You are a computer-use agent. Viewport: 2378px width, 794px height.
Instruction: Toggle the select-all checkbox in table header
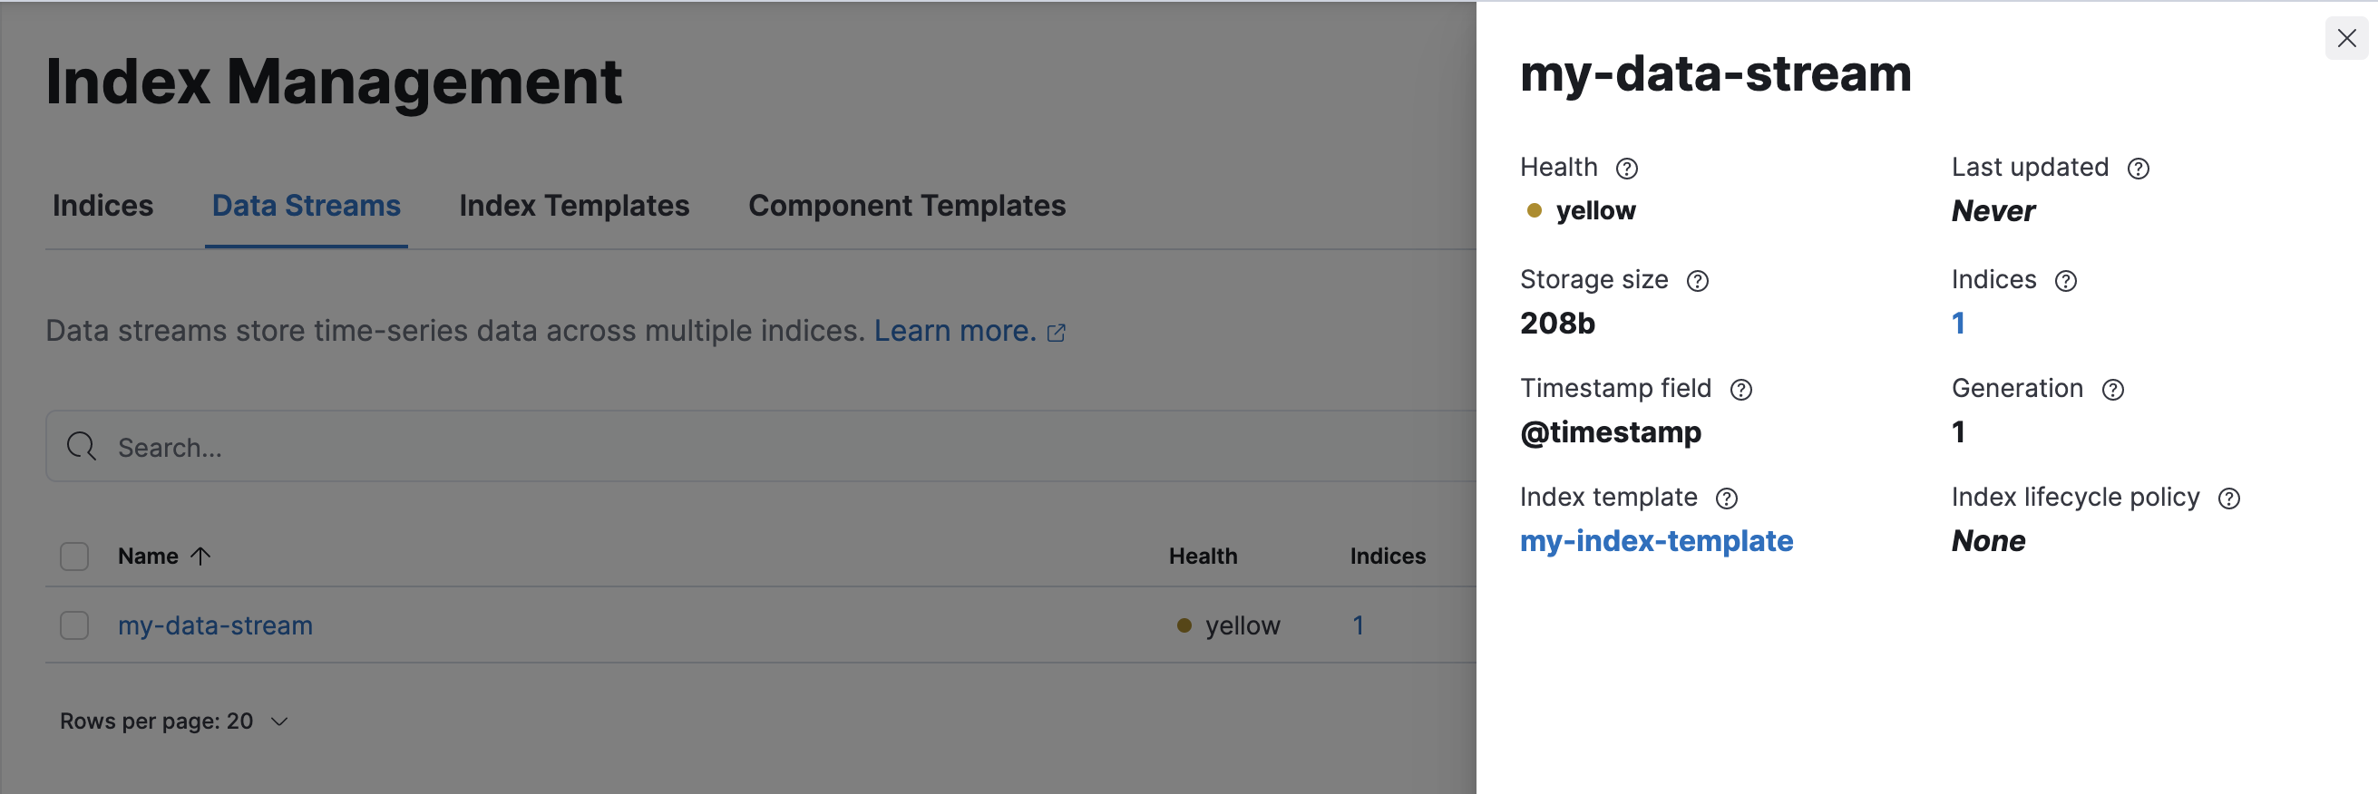(73, 557)
